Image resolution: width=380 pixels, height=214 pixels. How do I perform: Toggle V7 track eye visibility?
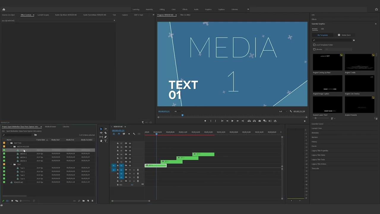pos(130,143)
